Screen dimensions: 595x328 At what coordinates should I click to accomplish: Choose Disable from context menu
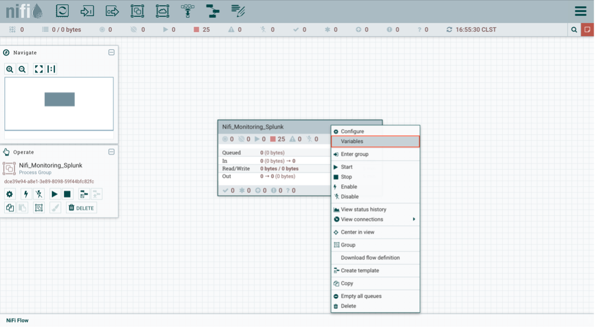(375, 196)
